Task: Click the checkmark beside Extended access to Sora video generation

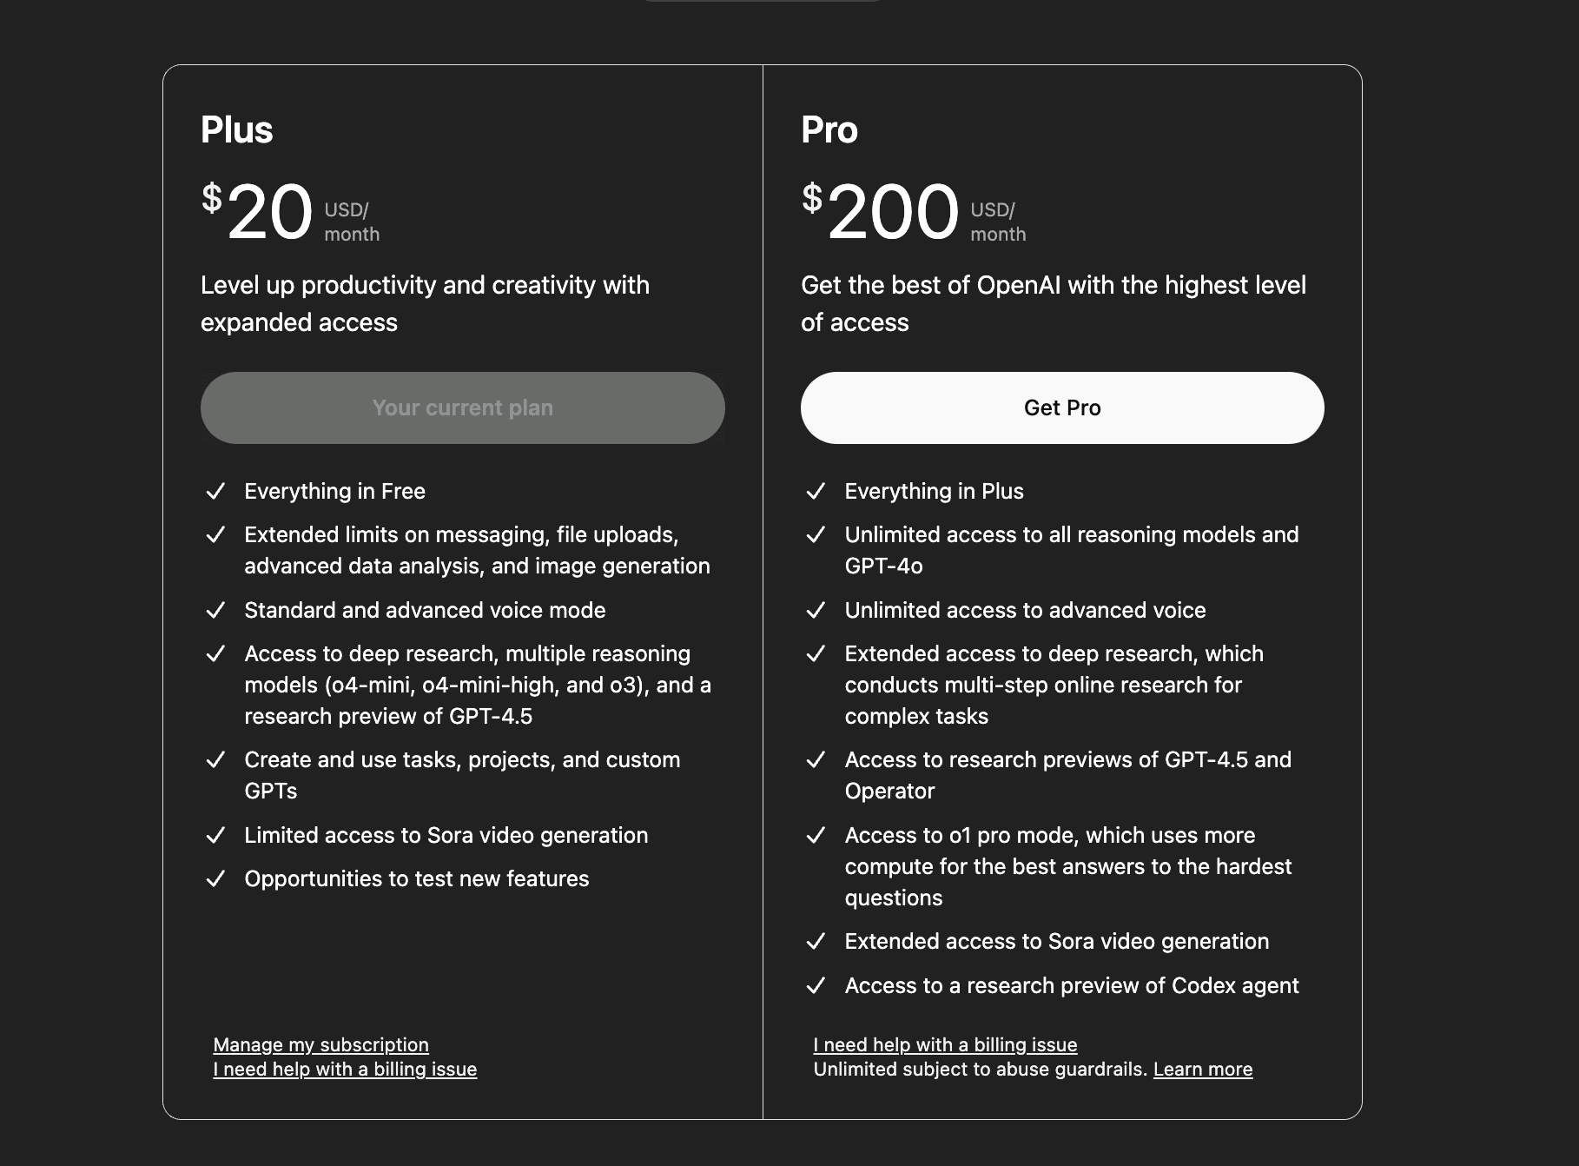Action: click(x=817, y=941)
